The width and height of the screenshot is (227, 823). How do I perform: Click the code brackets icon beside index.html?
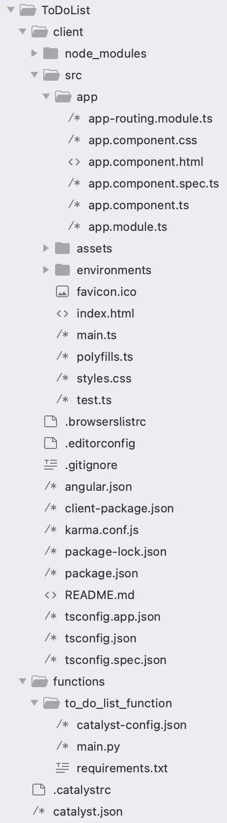(62, 314)
